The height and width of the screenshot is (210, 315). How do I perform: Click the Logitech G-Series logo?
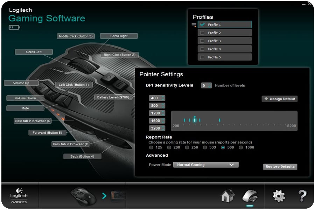[20, 196]
